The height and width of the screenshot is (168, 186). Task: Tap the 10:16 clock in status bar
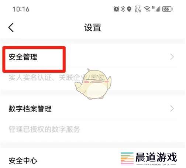21,9
